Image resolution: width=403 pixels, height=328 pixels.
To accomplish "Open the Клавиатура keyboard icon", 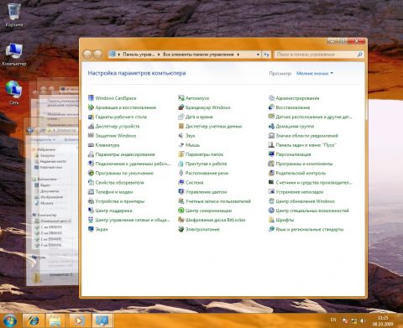I will [91, 145].
